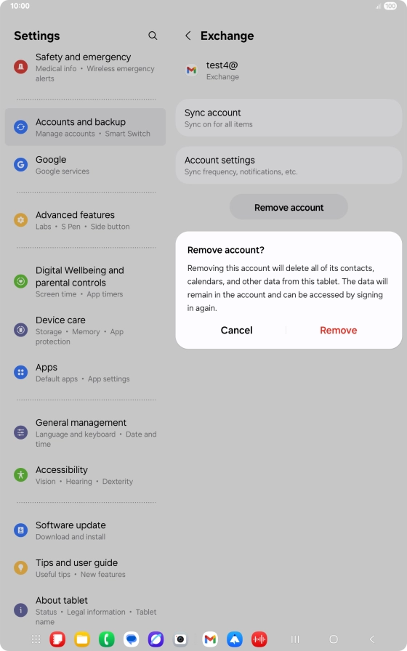
Task: Open the Google services menu item
Action: click(x=85, y=165)
